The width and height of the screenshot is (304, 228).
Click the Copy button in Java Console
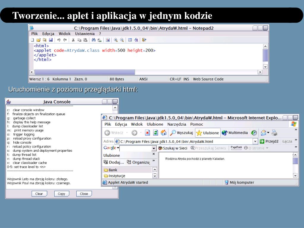(61, 194)
